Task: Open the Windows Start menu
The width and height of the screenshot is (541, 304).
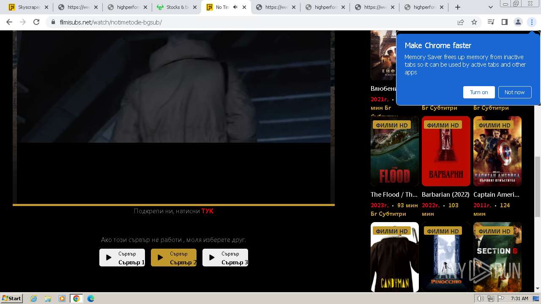Action: click(x=12, y=298)
